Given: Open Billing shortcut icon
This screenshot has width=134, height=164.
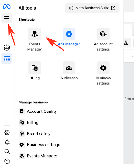Looking at the screenshot, I should pos(35,68).
